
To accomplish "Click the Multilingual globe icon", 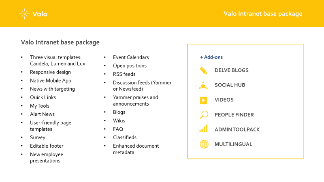I will 204,144.
